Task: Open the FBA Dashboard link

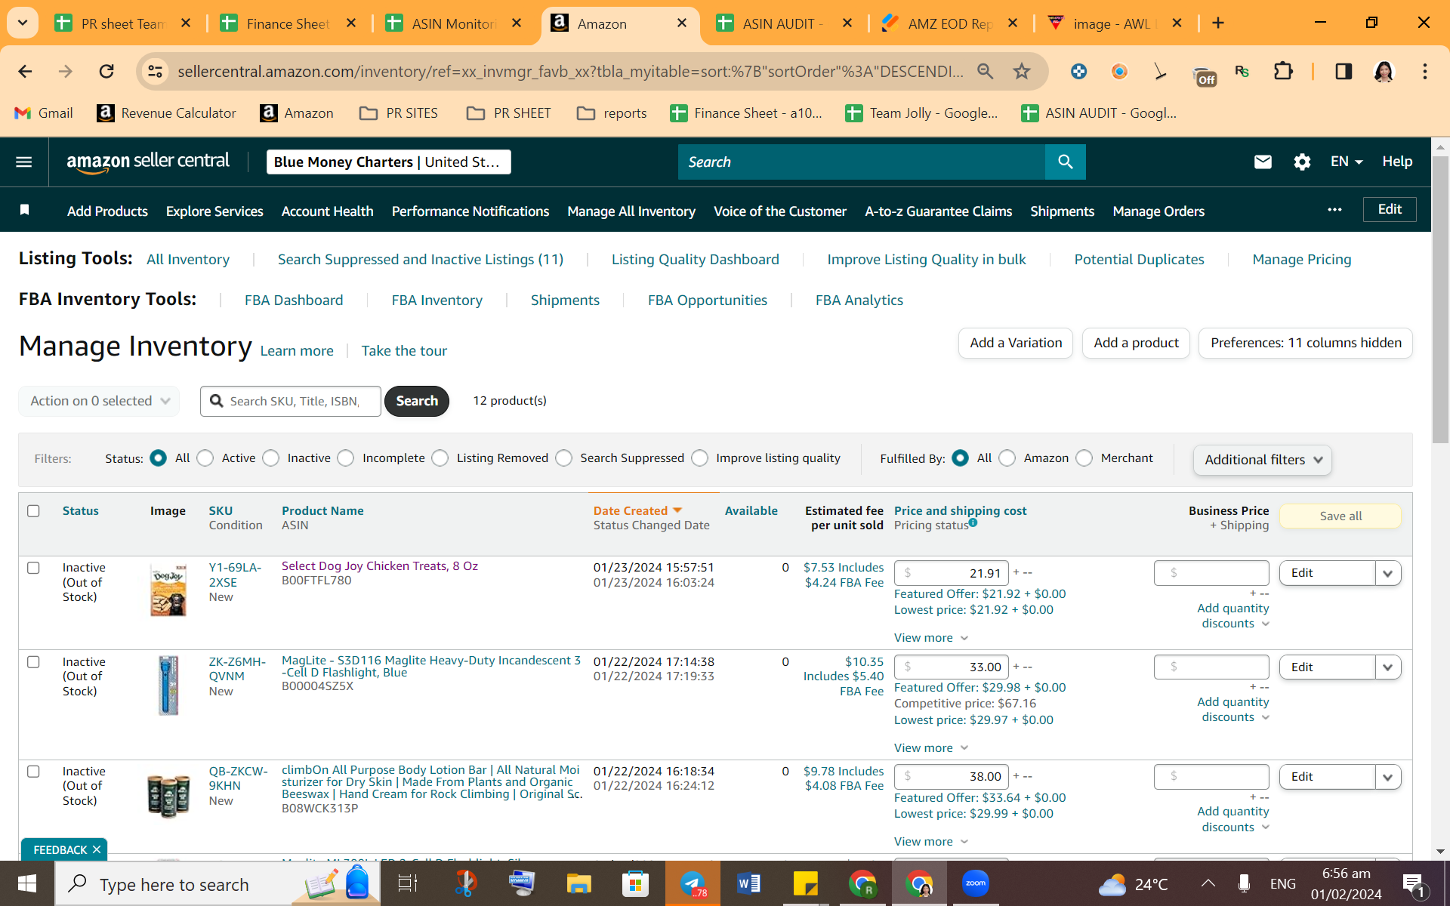Action: point(294,300)
